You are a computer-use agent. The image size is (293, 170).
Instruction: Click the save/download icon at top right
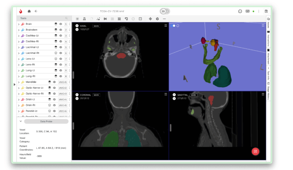click(x=266, y=11)
